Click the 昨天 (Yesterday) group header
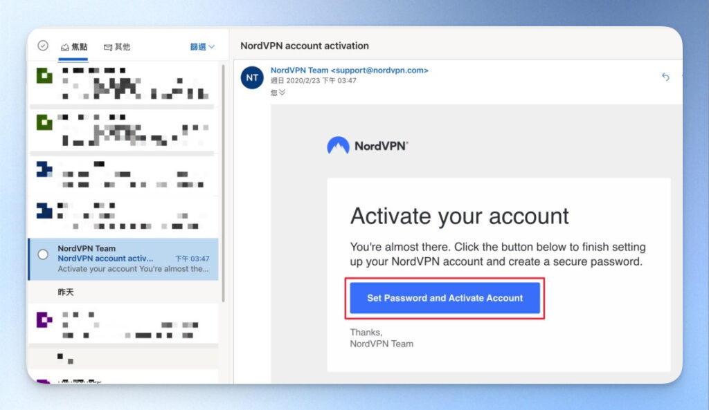The width and height of the screenshot is (709, 410). [66, 292]
